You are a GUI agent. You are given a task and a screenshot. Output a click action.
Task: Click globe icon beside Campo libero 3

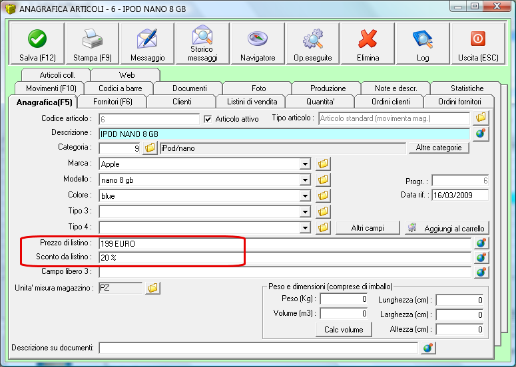coord(481,272)
